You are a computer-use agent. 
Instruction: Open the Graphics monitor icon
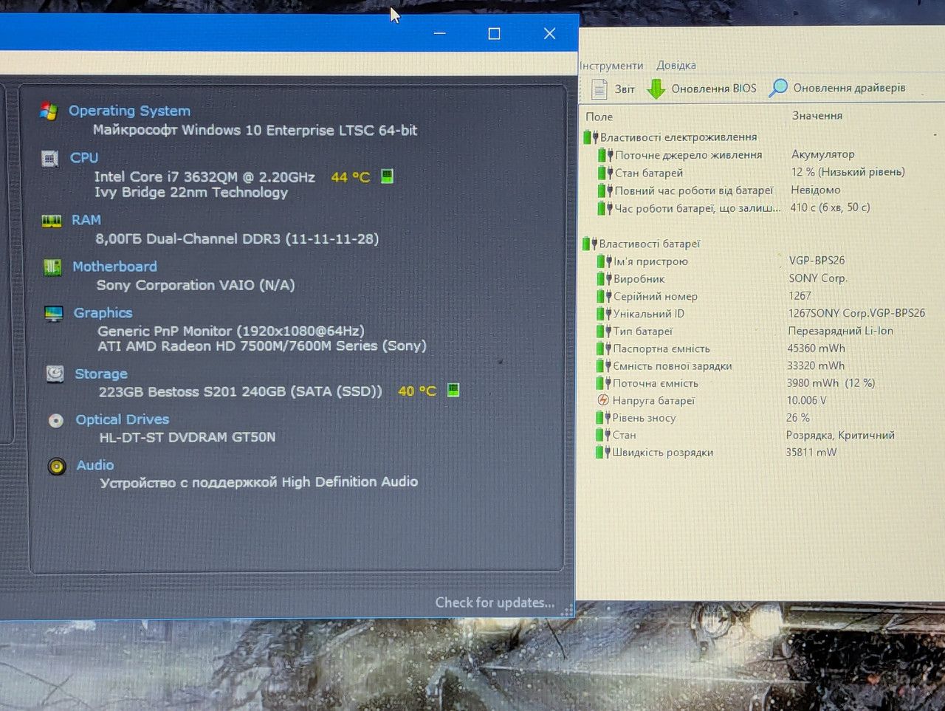pyautogui.click(x=54, y=314)
